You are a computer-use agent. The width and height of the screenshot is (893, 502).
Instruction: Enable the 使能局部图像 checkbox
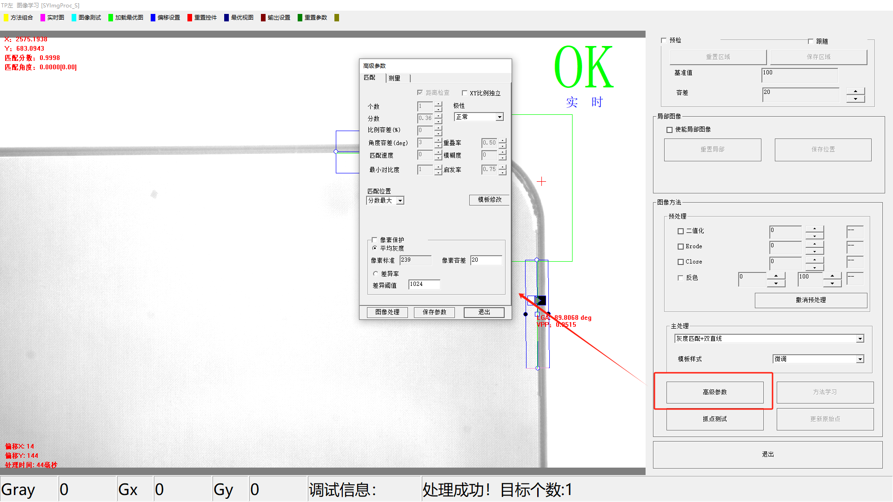point(670,130)
